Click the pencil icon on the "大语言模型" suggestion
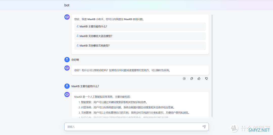 (x=78, y=36)
